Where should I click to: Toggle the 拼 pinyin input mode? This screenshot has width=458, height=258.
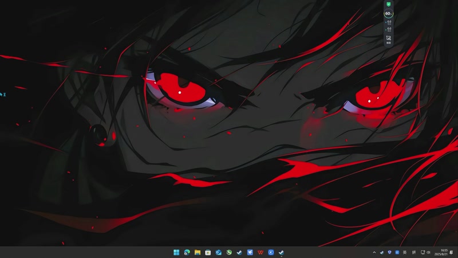coord(414,252)
